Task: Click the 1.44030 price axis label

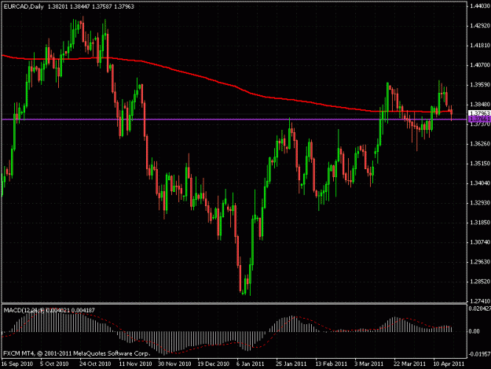Action: [480, 6]
